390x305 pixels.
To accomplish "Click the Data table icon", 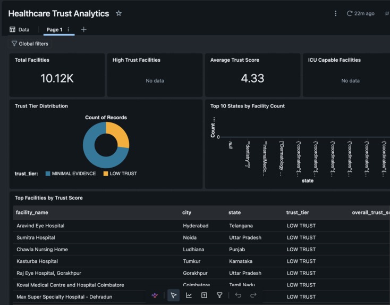I will tap(12, 29).
